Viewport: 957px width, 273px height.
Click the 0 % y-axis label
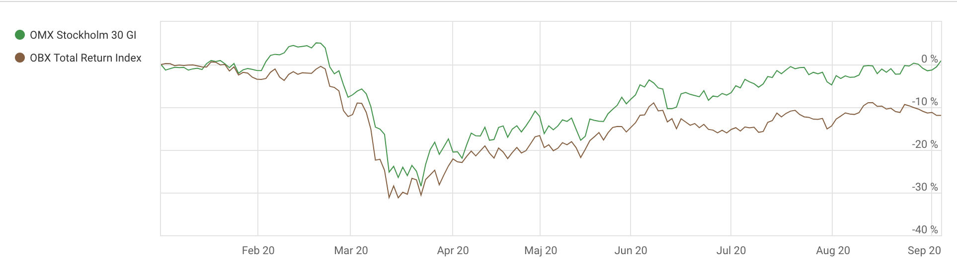tap(929, 59)
